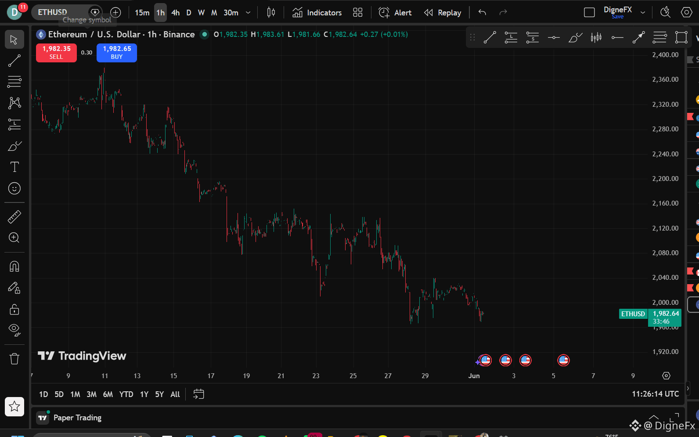699x437 pixels.
Task: Choose the trend line tool in left sidebar
Action: click(14, 61)
